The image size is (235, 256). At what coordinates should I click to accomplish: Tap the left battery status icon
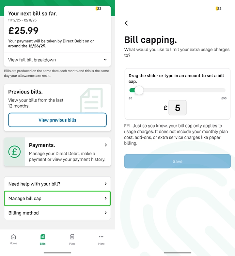98,9
